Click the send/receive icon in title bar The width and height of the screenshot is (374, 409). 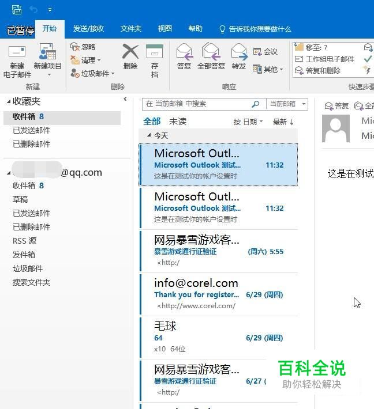(x=17, y=10)
